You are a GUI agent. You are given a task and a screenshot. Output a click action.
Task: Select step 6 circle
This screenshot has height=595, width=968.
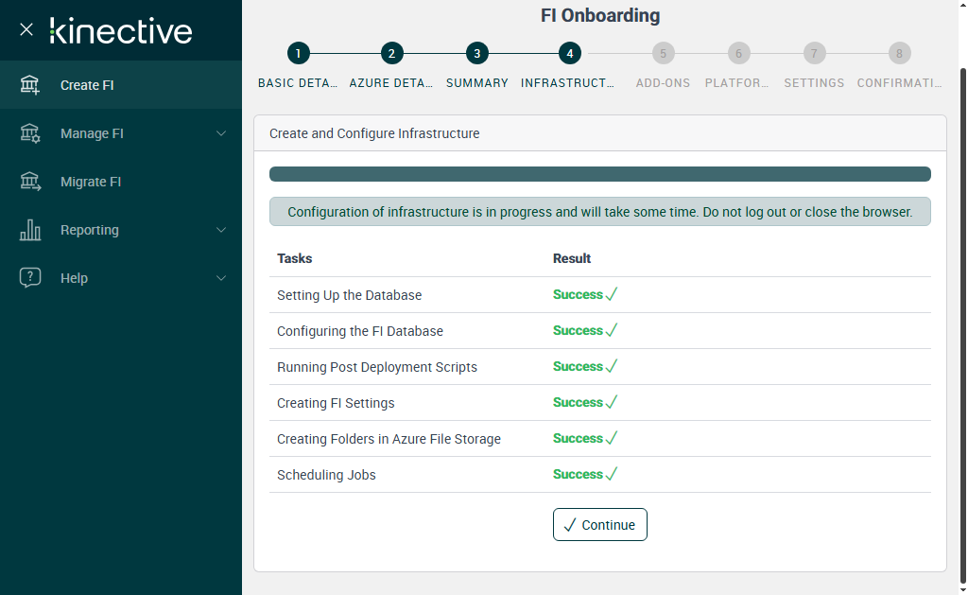click(x=738, y=53)
